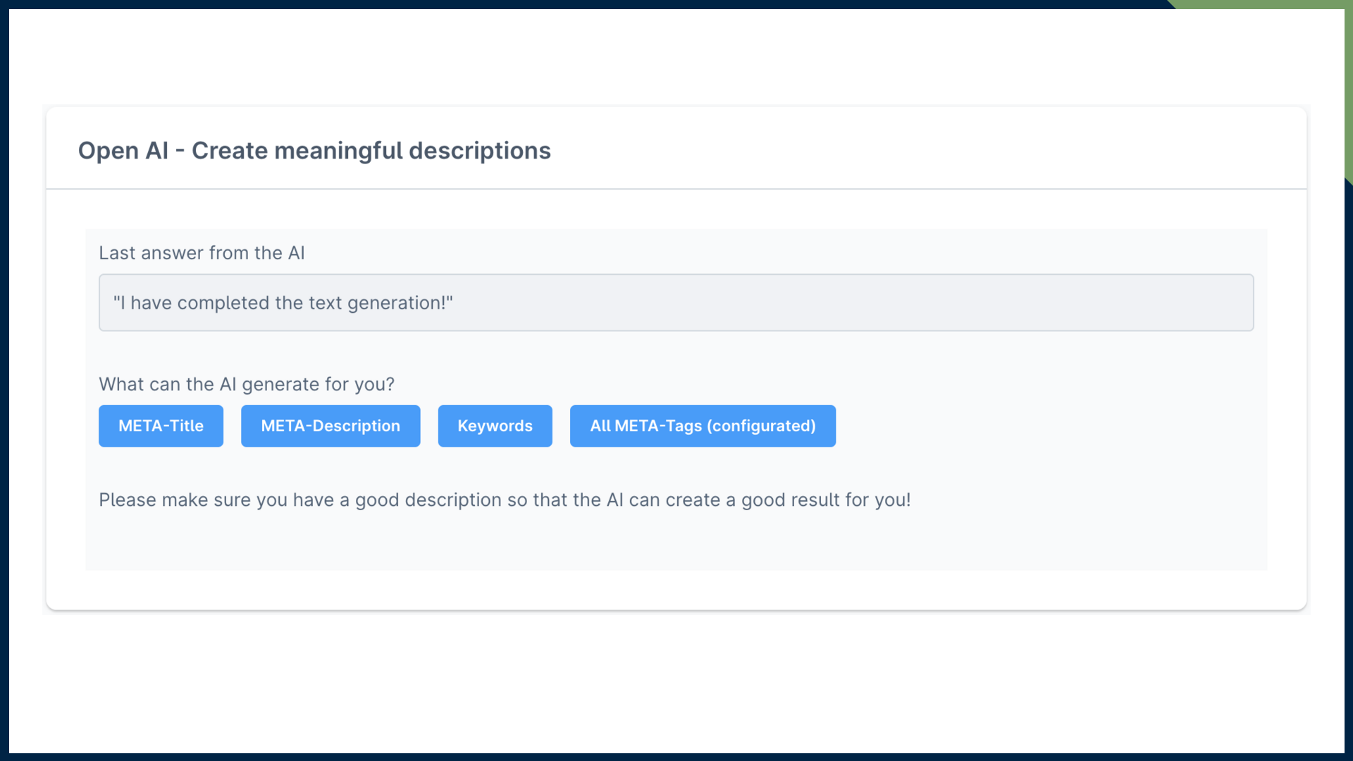Viewport: 1353px width, 761px height.
Task: Click the "I have completed the text generation!" text
Action: (x=283, y=303)
